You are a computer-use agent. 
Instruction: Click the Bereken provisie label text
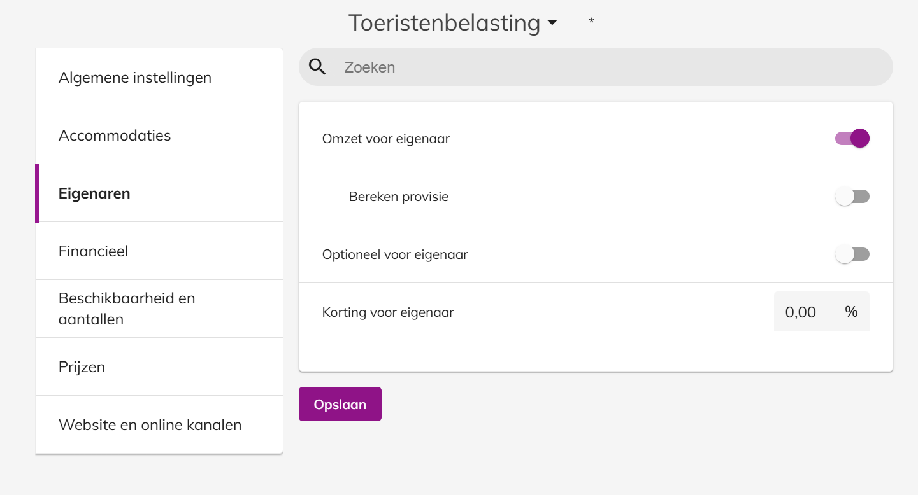tap(399, 197)
